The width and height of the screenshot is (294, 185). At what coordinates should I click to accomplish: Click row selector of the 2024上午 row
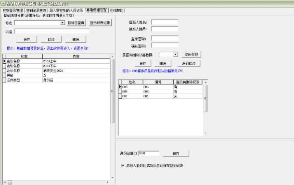4,61
